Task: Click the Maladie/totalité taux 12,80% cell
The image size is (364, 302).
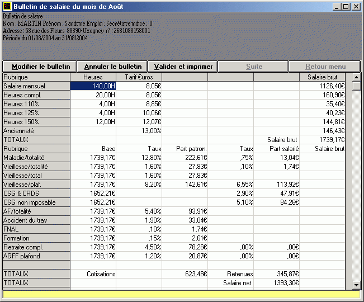Action: point(139,158)
